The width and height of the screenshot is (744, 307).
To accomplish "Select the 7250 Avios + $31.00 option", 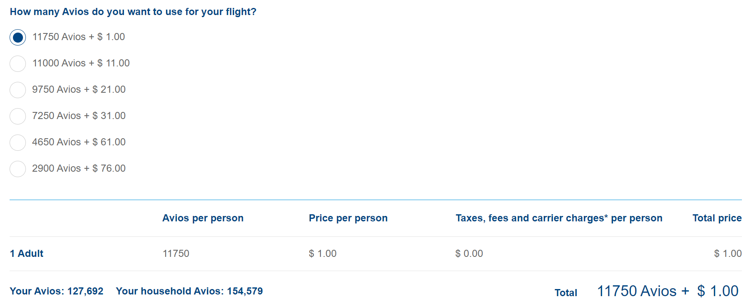I will [x=18, y=116].
